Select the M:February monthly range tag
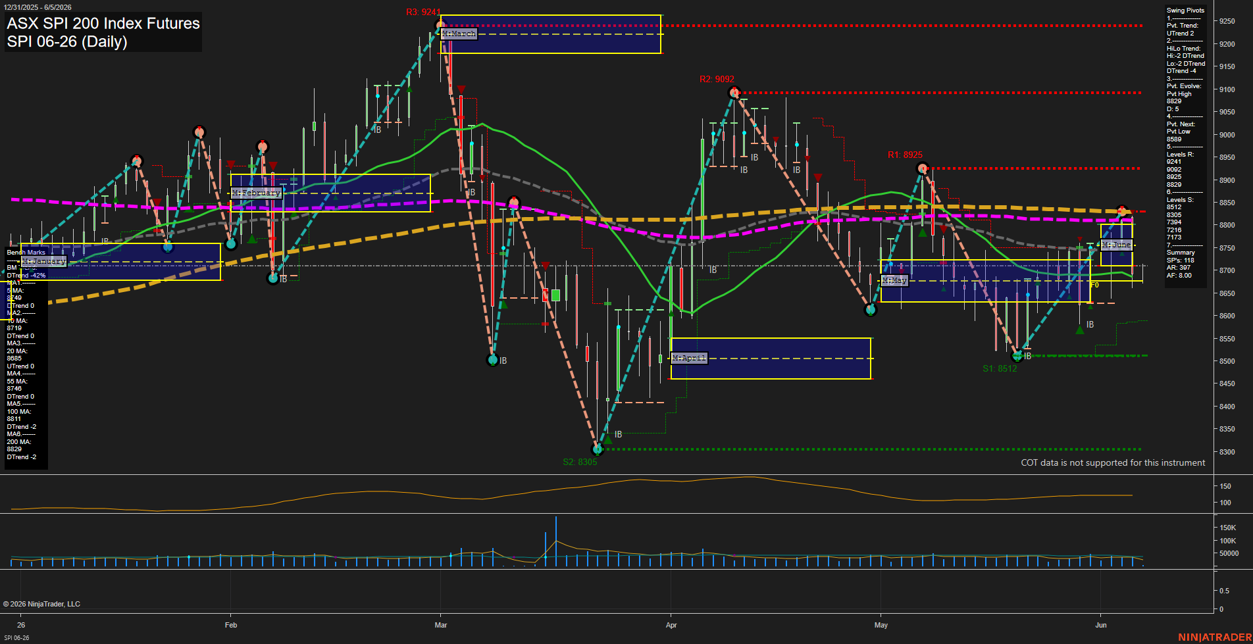1253x644 pixels. pos(256,193)
